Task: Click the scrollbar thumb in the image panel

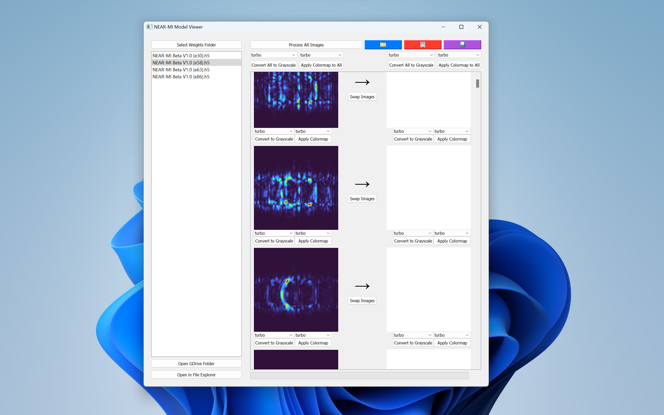Action: coord(477,84)
